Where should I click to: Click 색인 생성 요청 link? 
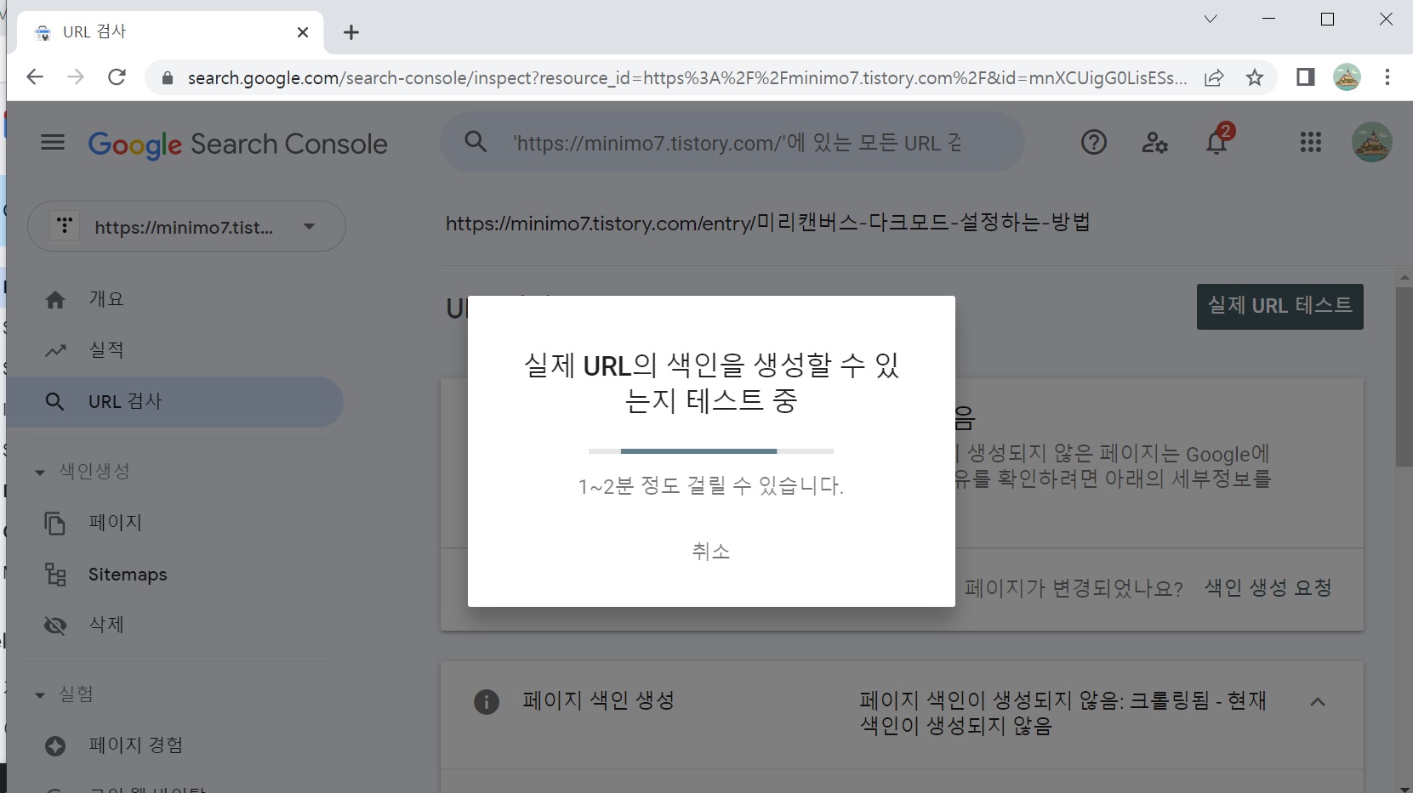point(1268,588)
